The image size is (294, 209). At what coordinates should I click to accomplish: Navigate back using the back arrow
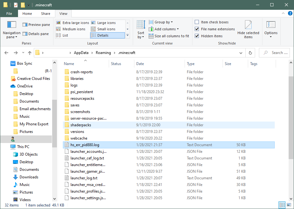point(6,53)
